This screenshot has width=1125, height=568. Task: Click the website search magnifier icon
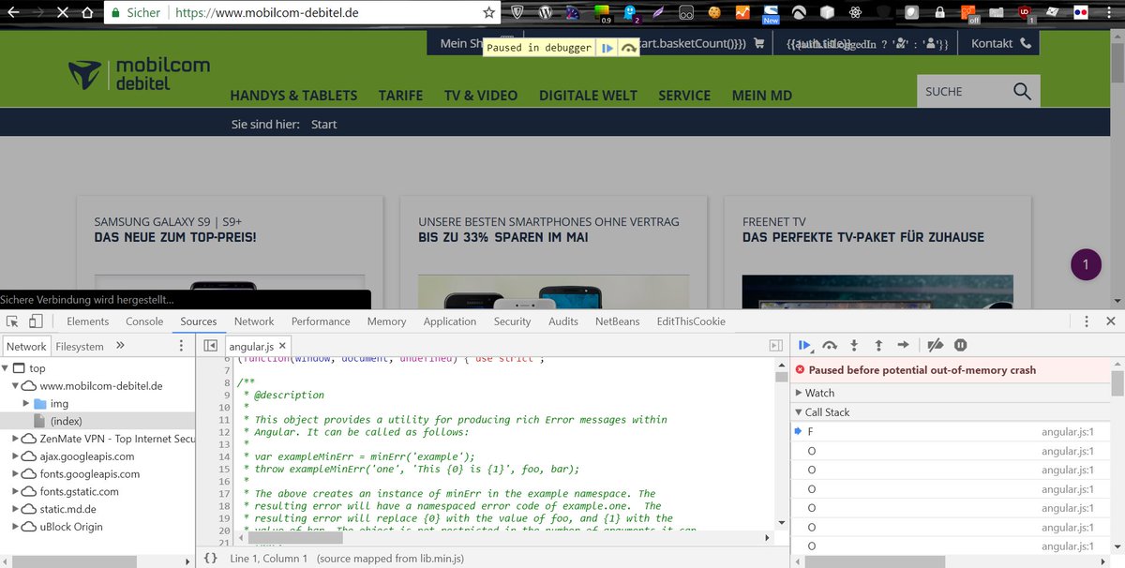[x=1022, y=91]
